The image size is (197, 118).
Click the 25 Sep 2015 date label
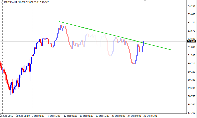6,116
